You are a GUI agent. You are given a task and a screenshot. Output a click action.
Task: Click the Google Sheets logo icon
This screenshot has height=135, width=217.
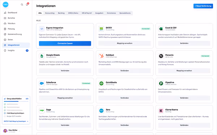click(42, 56)
